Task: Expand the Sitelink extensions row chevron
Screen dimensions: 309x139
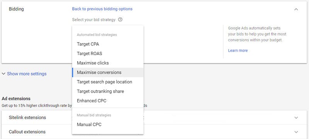Action: pyautogui.click(x=296, y=118)
